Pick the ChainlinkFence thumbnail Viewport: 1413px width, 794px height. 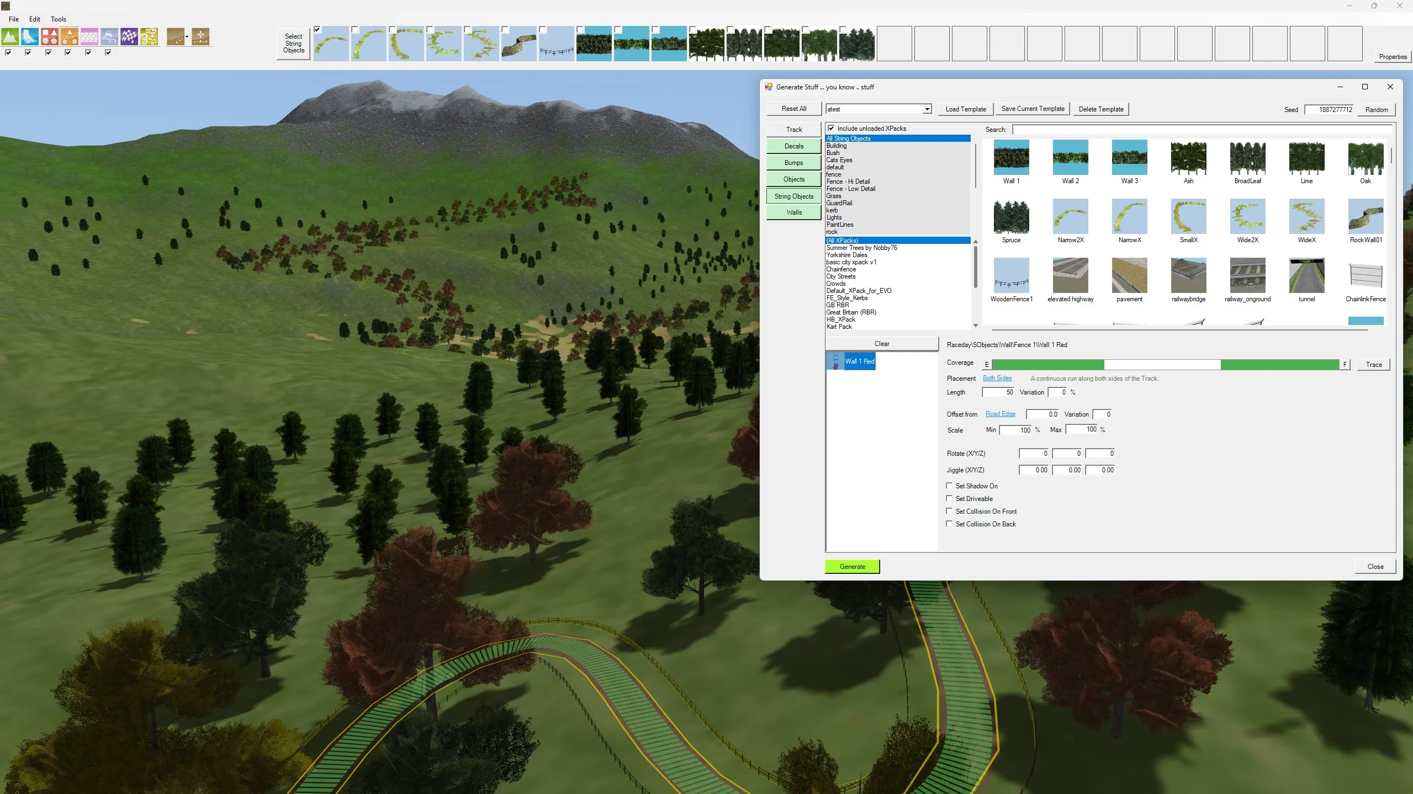pyautogui.click(x=1366, y=275)
